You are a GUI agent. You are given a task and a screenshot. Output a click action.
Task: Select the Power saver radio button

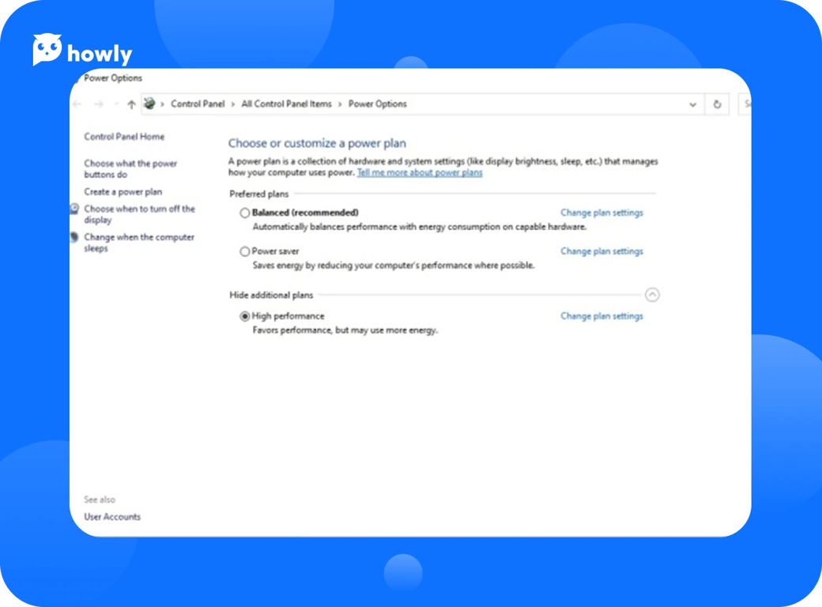pos(245,251)
